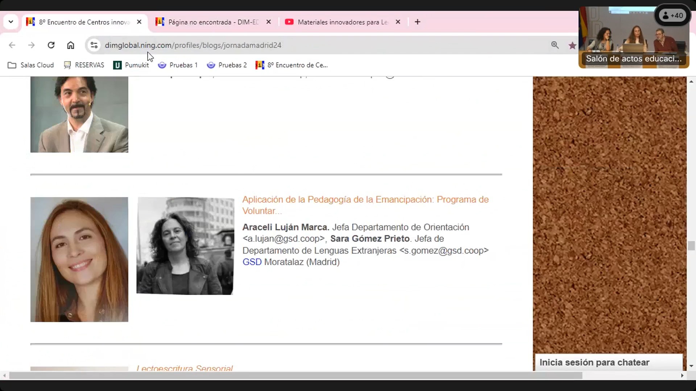
Task: Select 'Moratalaz (Madrid)' text
Action: (x=302, y=262)
